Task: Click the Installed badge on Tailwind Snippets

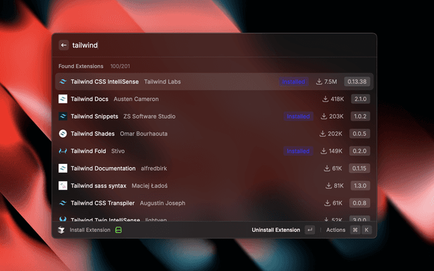Action: 298,117
